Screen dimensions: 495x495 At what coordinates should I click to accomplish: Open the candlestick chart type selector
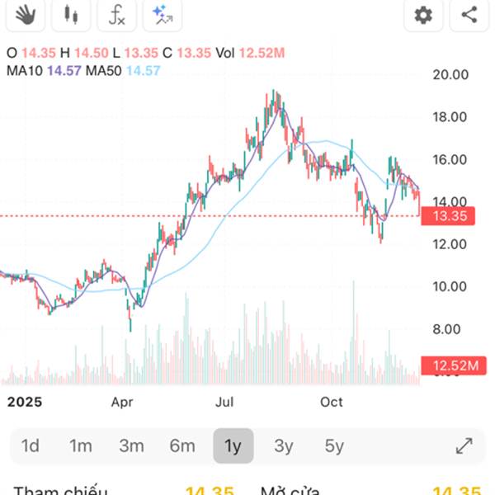click(72, 14)
